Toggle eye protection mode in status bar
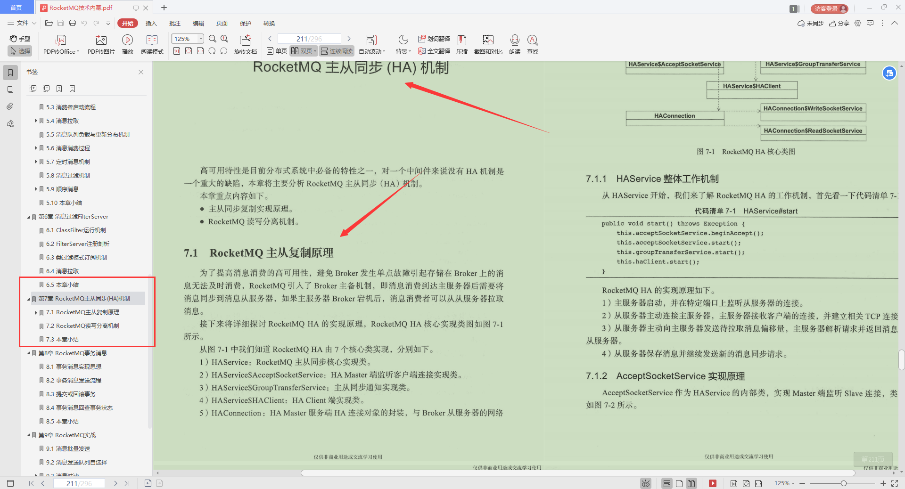This screenshot has height=489, width=905. click(x=646, y=483)
